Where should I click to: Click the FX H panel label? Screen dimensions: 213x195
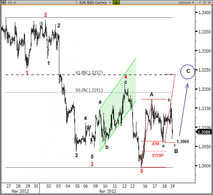click(x=12, y=2)
